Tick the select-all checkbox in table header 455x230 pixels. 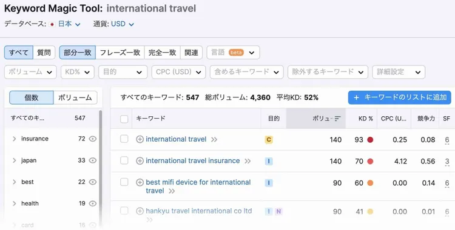point(124,119)
